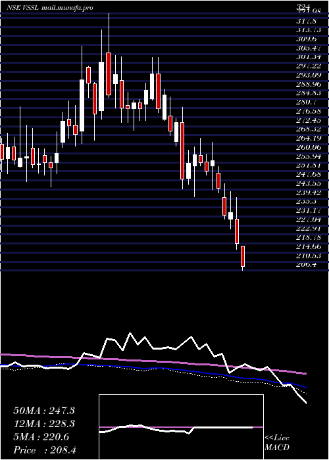
Task: Click the 288.96 price axis label
Action: click(309, 84)
